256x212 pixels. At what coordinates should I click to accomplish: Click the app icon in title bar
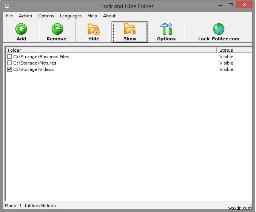[x=7, y=6]
